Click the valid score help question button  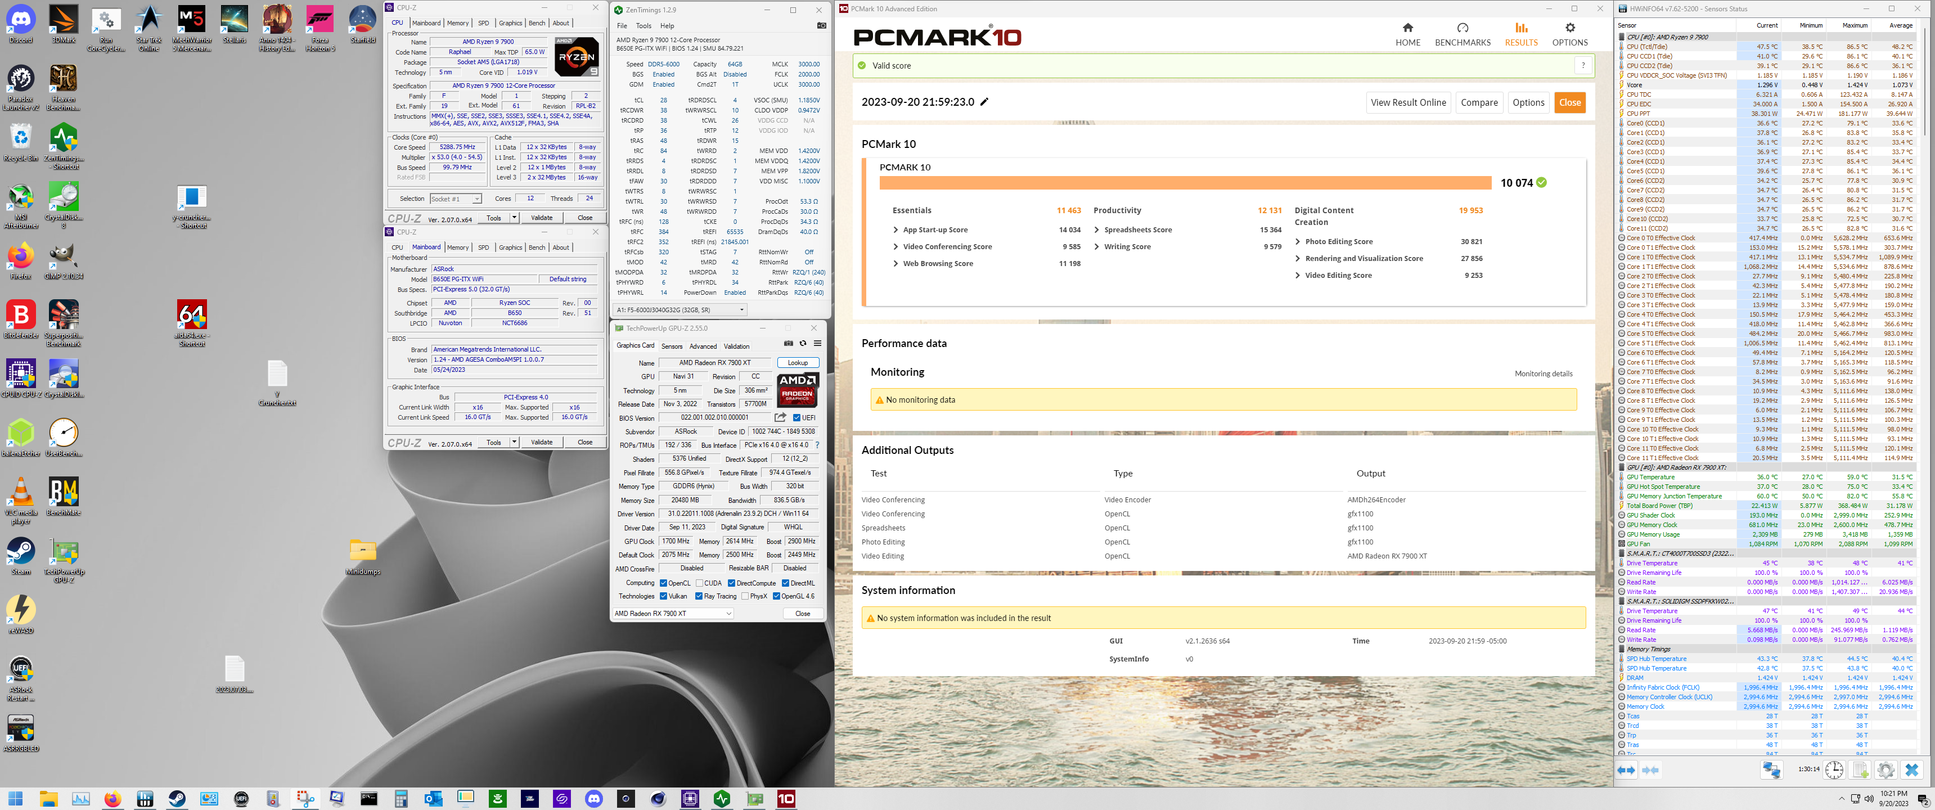pos(1583,65)
